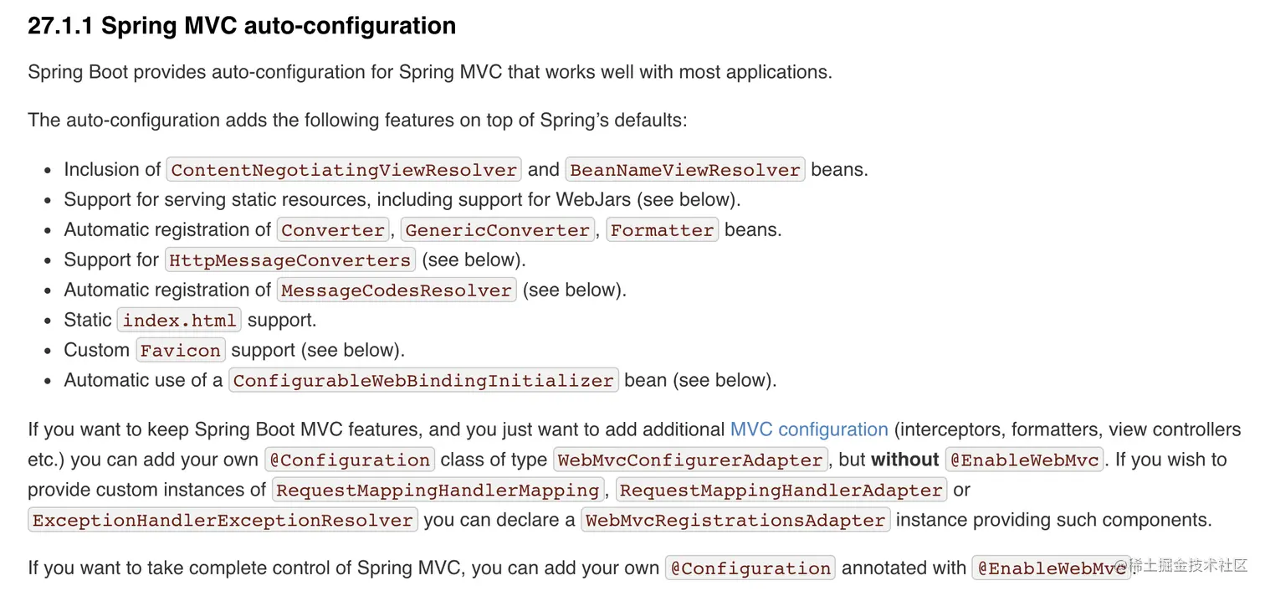The image size is (1265, 591).
Task: Select the Formatter code term
Action: (x=662, y=230)
